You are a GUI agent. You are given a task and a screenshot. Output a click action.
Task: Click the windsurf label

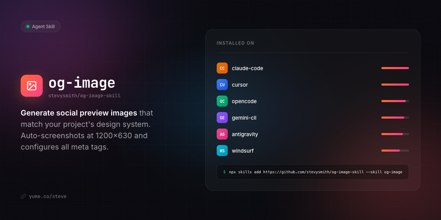pos(243,151)
